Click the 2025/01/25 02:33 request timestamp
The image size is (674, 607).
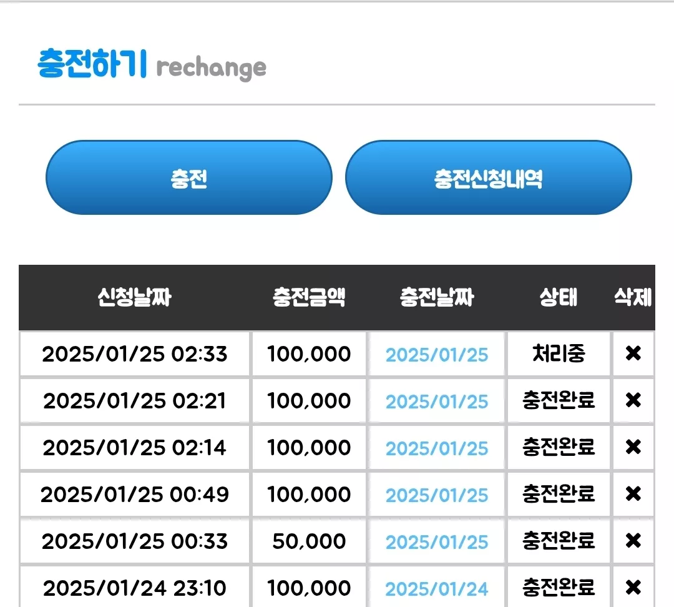135,355
